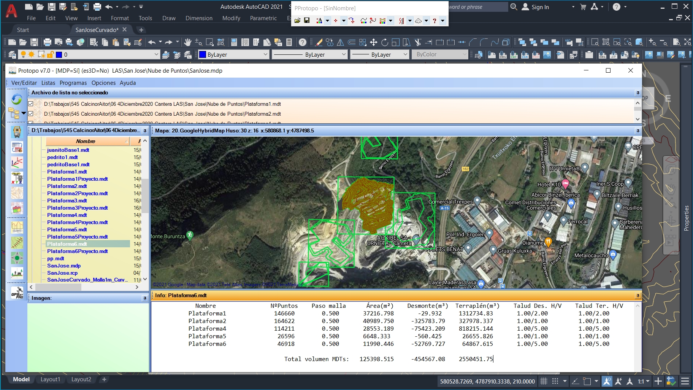
Task: Toggle layer 0 lock padlock icon
Action: 50,54
